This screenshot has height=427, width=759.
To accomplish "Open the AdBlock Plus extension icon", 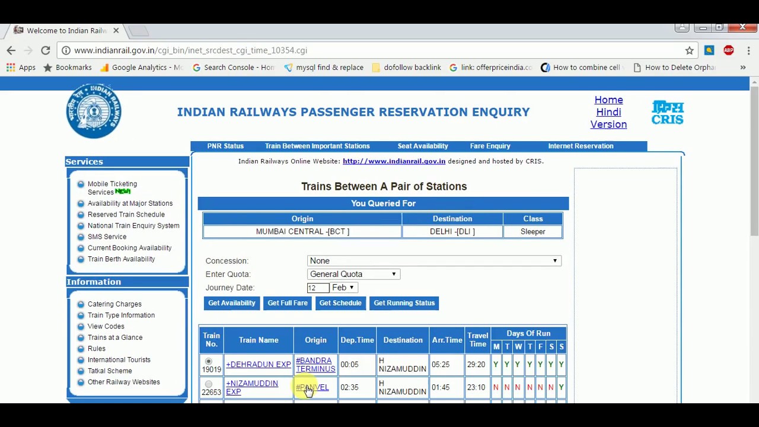I will (x=729, y=50).
